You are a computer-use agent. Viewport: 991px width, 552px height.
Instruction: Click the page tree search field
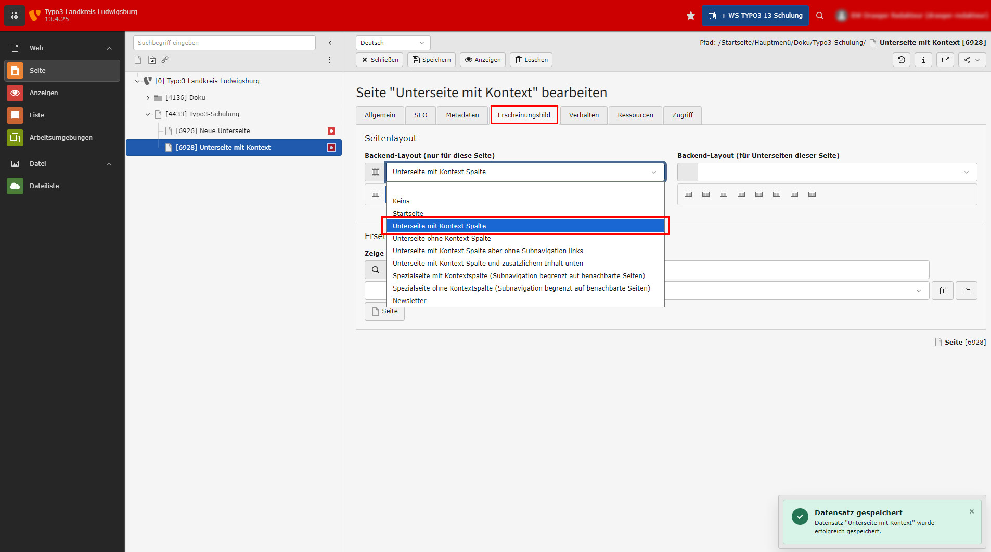coord(224,43)
